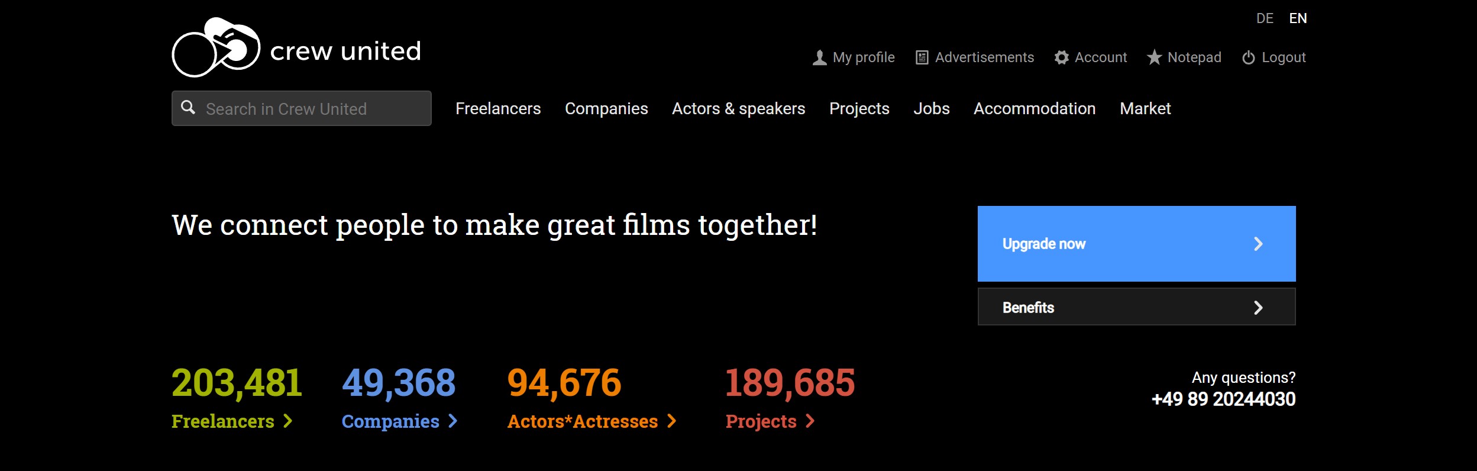
Task: Expand the Benefits chevron
Action: [x=1258, y=308]
